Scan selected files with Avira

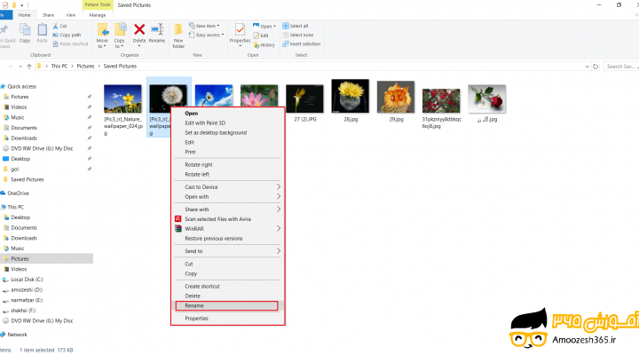[217, 219]
